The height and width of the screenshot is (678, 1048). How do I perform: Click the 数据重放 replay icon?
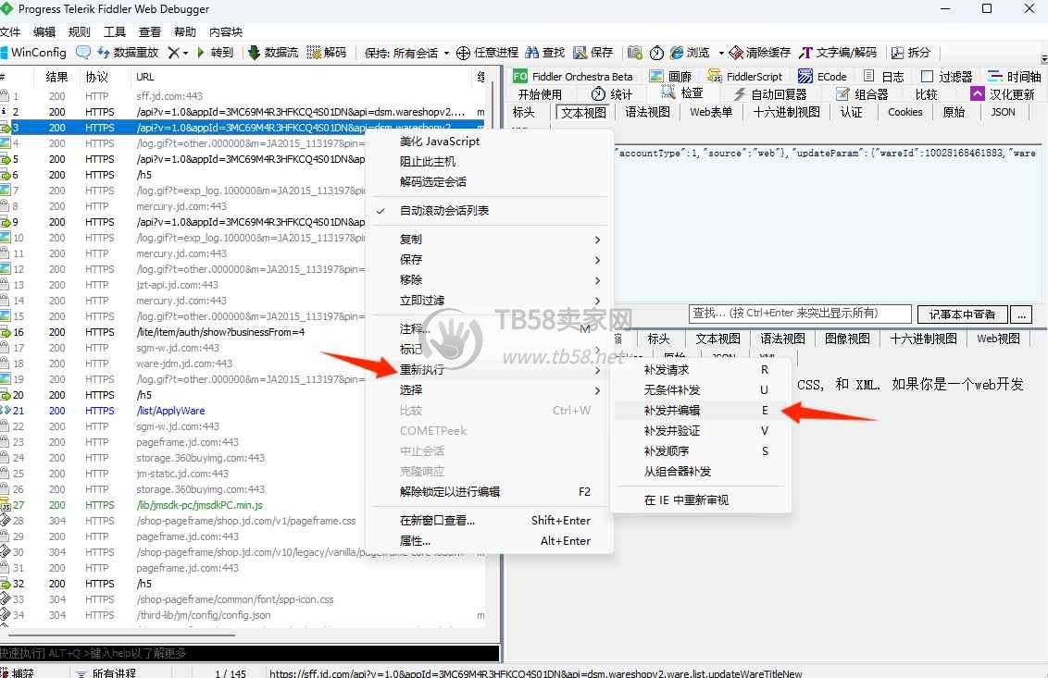pyautogui.click(x=104, y=52)
